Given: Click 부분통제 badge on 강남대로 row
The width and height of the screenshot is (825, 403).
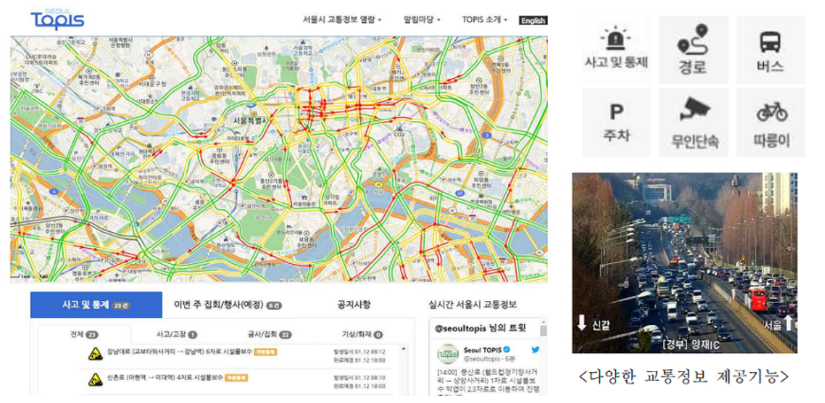Looking at the screenshot, I should click(x=266, y=352).
